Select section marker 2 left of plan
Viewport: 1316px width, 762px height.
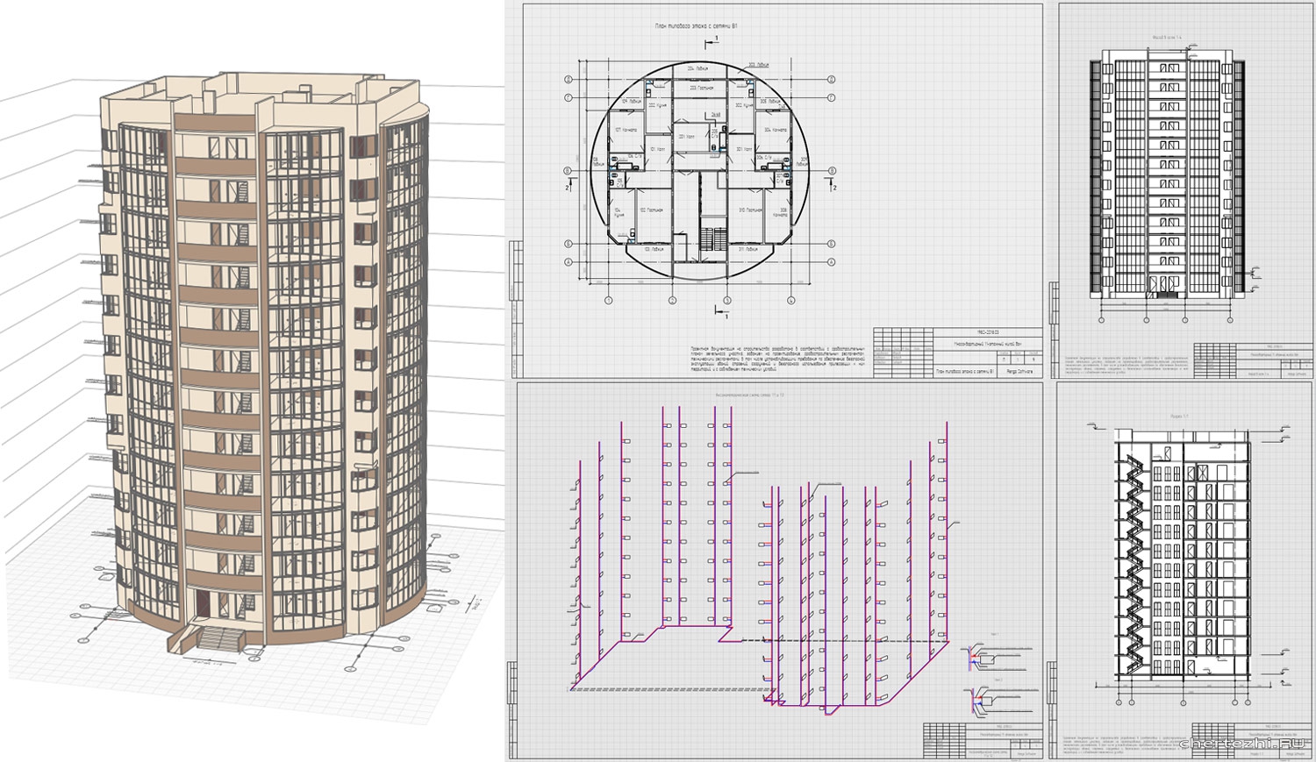(x=567, y=186)
